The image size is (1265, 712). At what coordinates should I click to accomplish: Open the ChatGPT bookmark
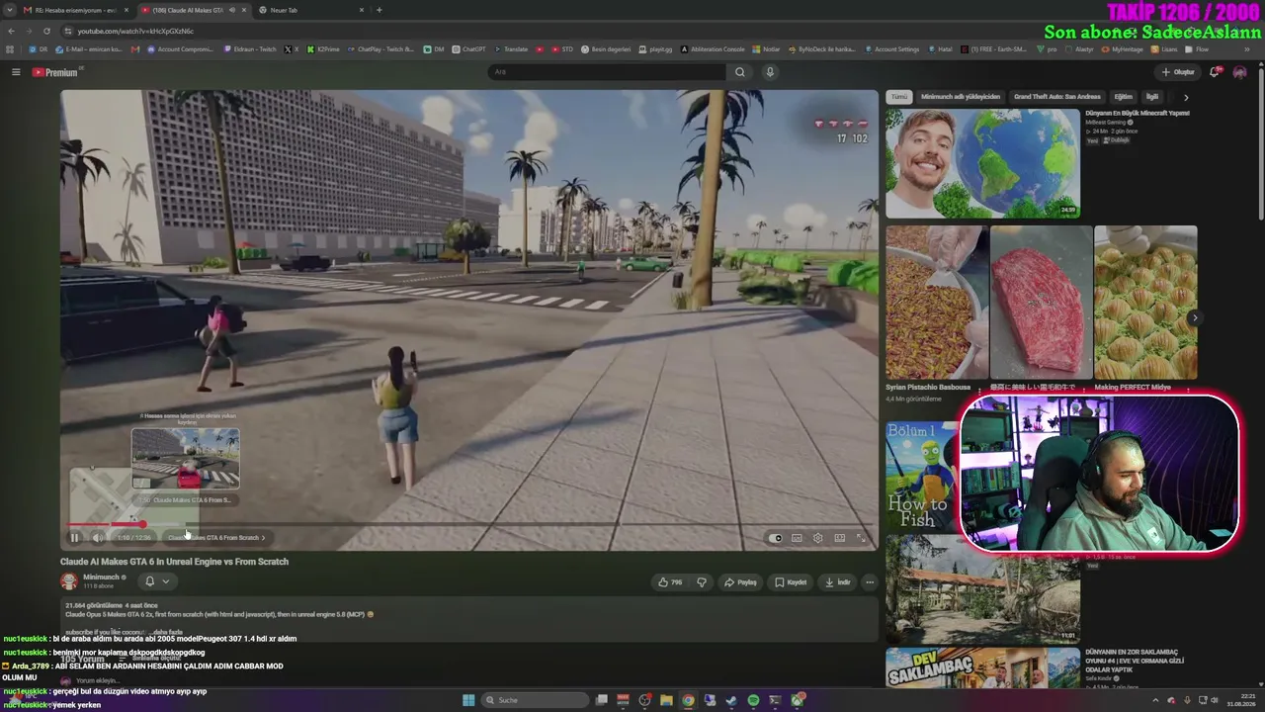(x=469, y=49)
